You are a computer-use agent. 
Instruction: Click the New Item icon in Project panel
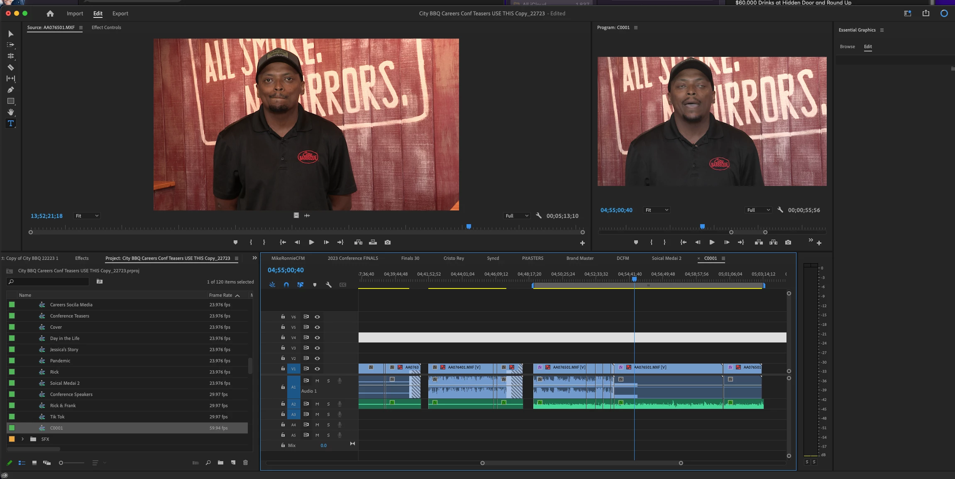(x=233, y=462)
